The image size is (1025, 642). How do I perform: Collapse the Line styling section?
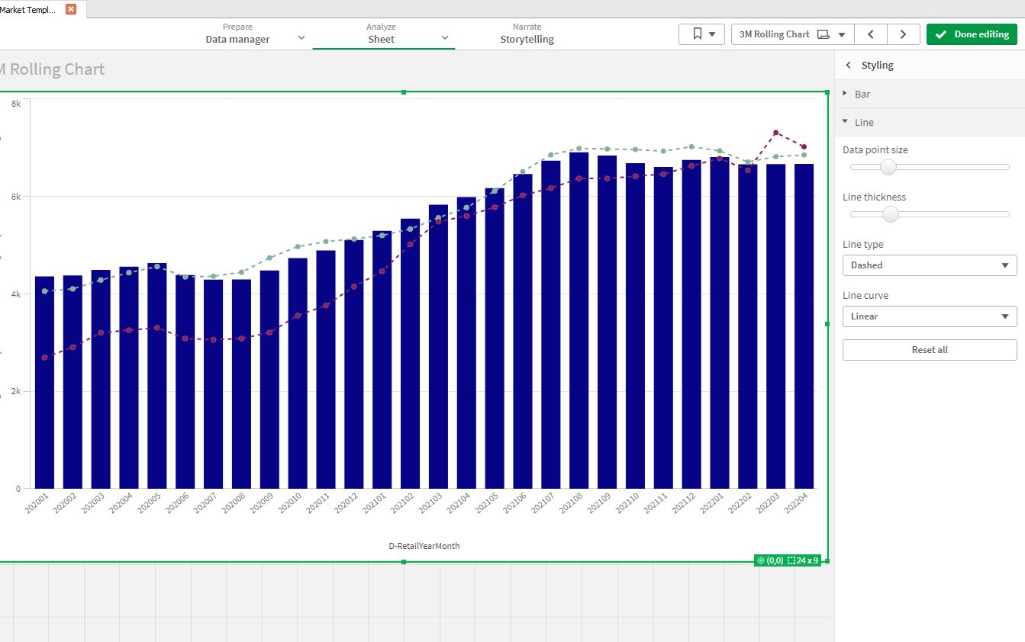(865, 121)
